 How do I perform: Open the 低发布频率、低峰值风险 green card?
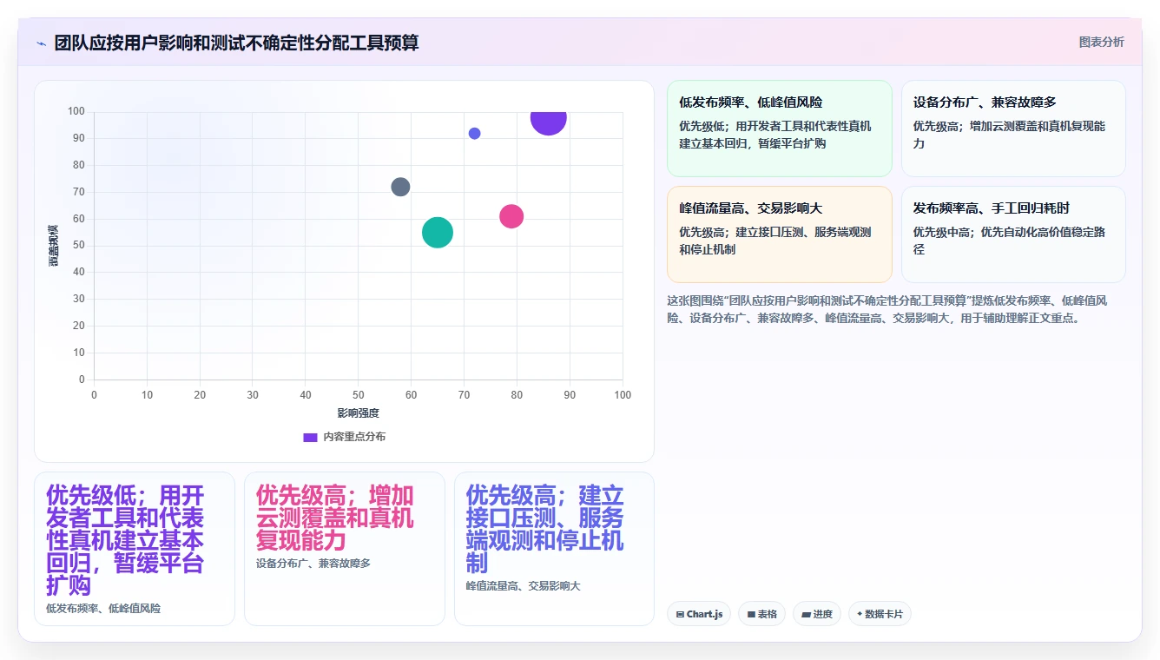(780, 129)
